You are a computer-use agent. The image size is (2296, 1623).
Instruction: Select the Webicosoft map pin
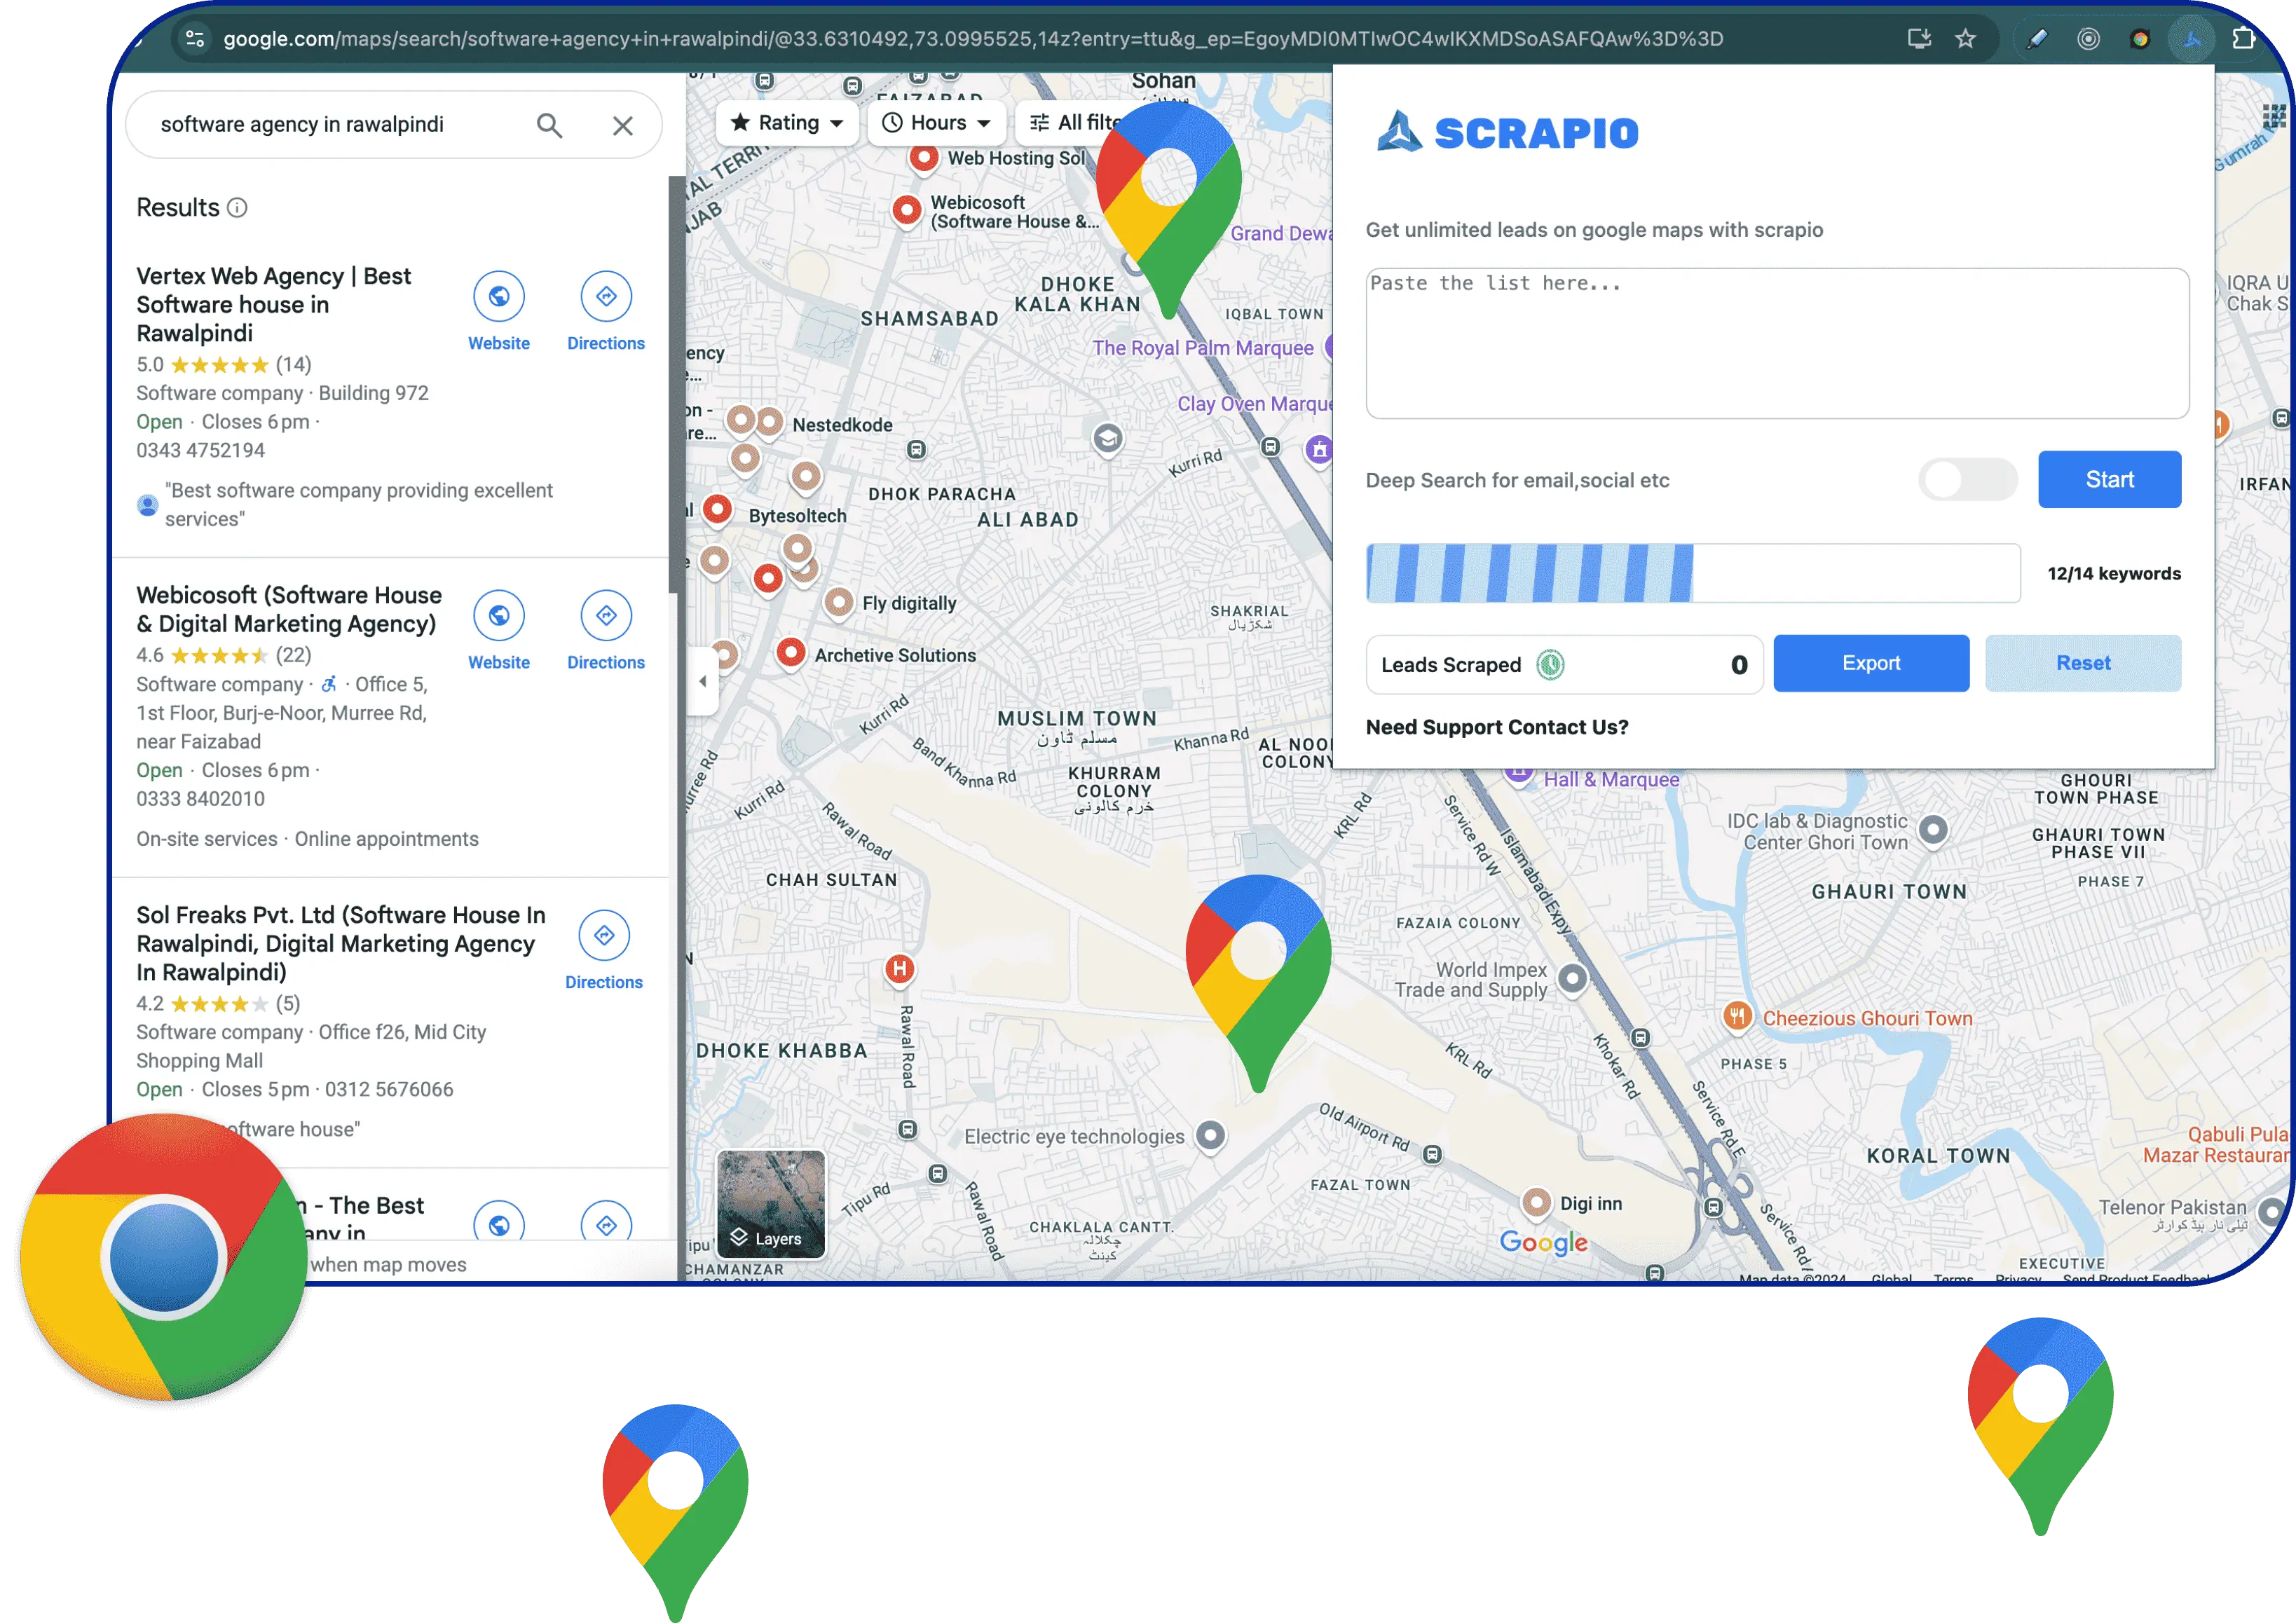tap(906, 211)
